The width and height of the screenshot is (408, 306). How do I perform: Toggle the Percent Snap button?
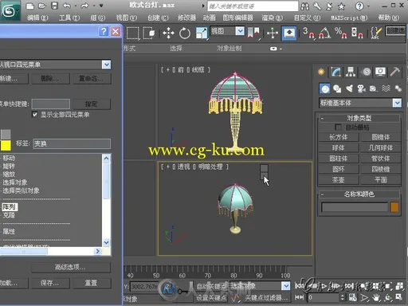[341, 33]
